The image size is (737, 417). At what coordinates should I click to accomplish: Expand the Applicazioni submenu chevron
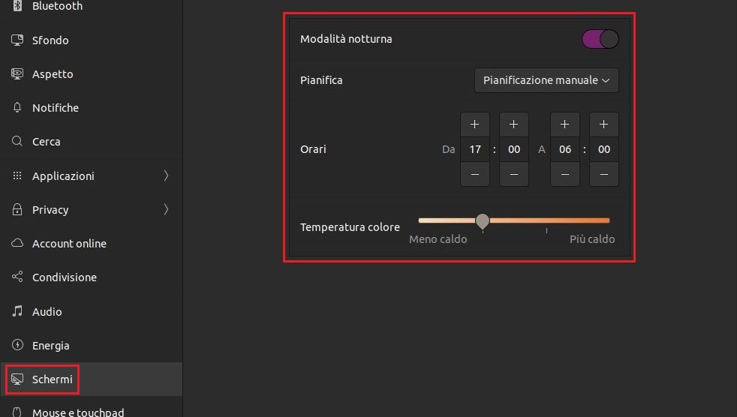pyautogui.click(x=166, y=176)
